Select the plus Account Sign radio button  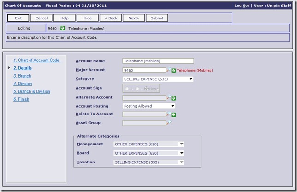[127, 88]
